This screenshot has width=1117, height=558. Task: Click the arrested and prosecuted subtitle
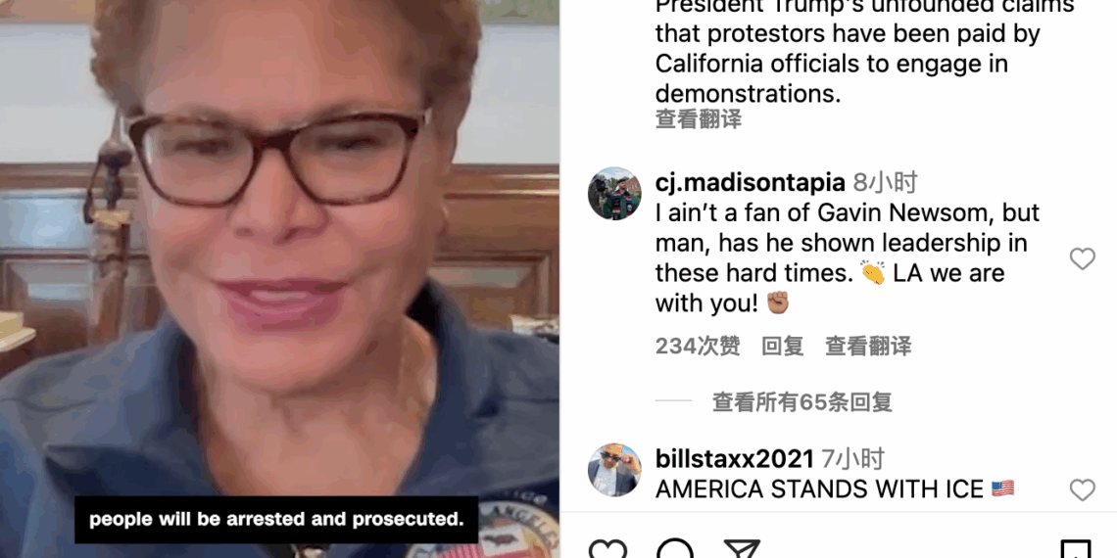pos(276,520)
